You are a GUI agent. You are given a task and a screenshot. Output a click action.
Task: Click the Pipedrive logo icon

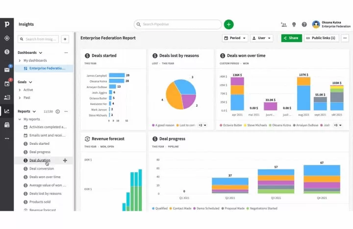point(7,24)
